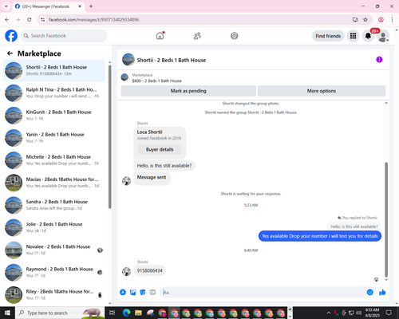This screenshot has height=319, width=399.
Task: Click the 'Hello, is this still available?' bubble
Action: pyautogui.click(x=164, y=166)
